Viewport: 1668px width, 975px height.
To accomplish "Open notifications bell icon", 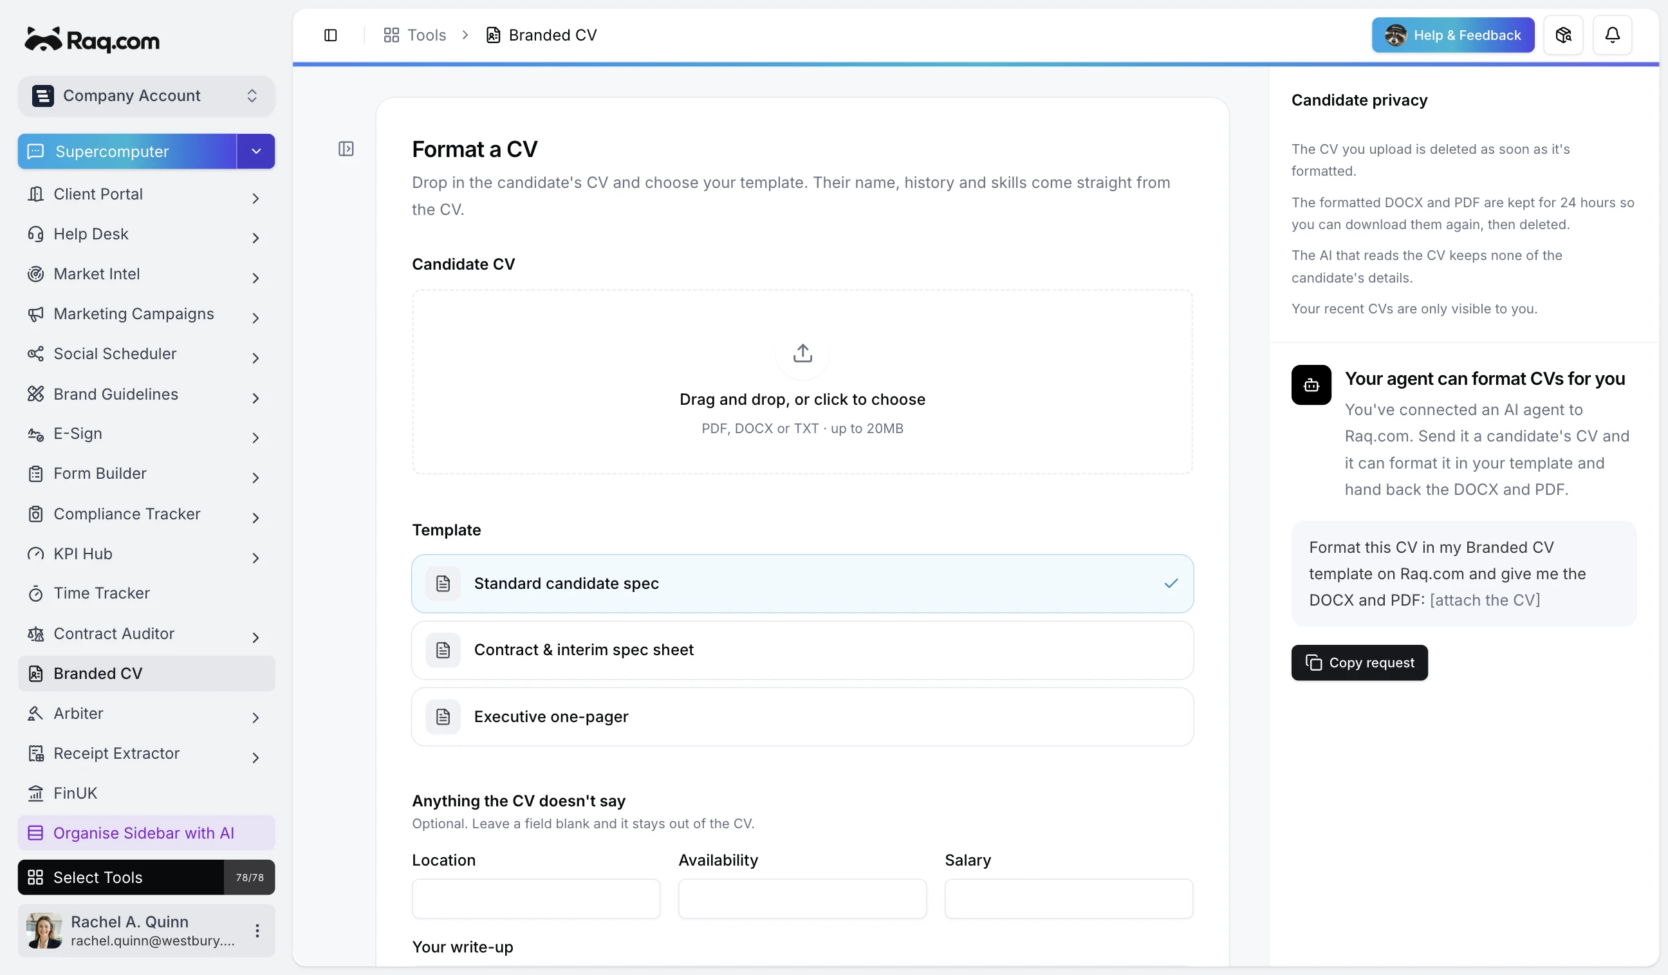I will coord(1613,35).
